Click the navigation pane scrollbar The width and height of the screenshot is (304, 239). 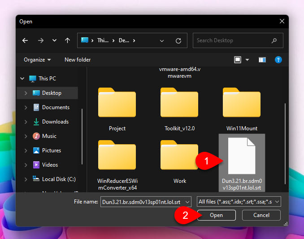click(82, 137)
